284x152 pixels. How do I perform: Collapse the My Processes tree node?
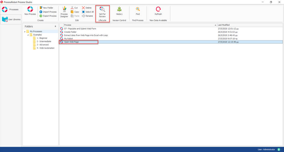tap(25, 32)
